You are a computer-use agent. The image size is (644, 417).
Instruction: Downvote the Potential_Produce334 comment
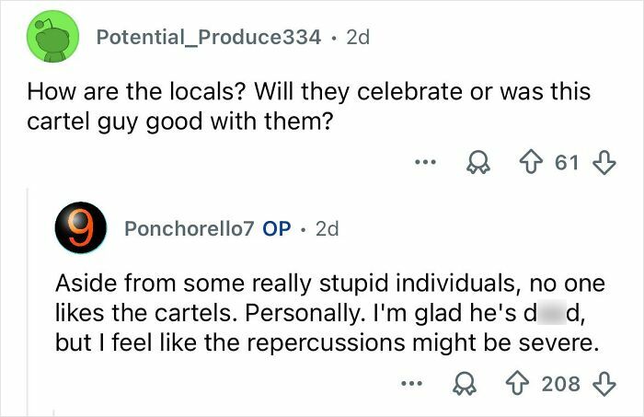click(604, 163)
